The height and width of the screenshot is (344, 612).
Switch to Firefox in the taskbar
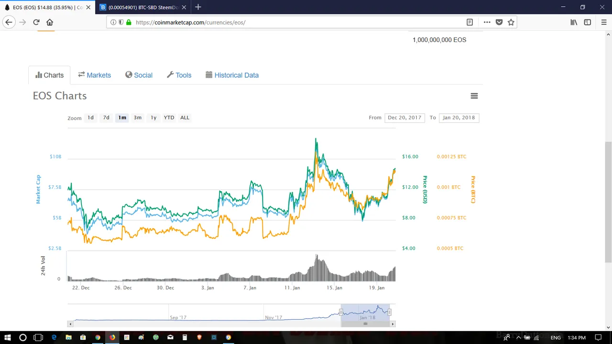click(112, 337)
